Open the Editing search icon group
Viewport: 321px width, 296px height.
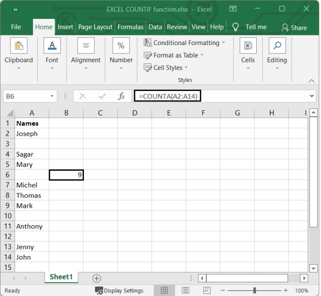(x=277, y=46)
